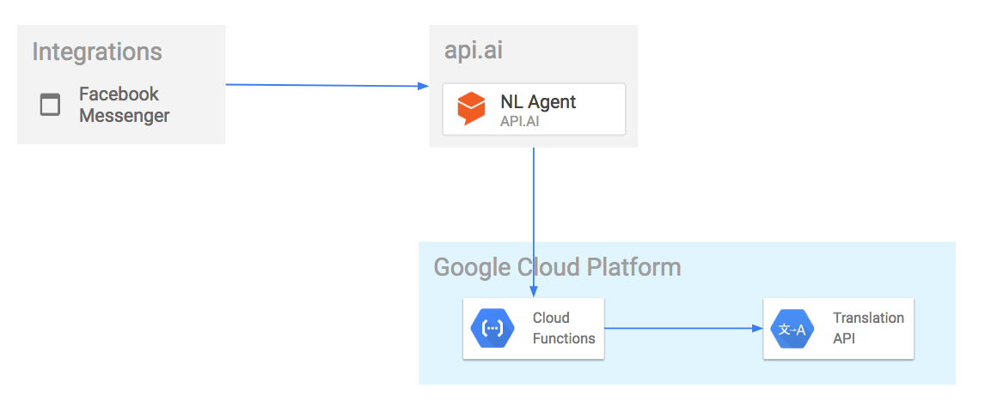Screen dimensions: 985x407
Task: Click the Facebook Messenger window icon
Action: [50, 105]
